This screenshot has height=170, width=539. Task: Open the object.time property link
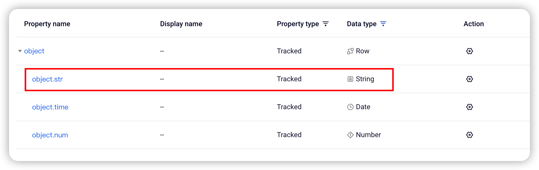[x=50, y=107]
